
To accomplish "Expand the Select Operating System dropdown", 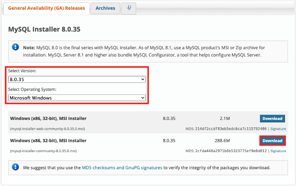I will (x=77, y=98).
